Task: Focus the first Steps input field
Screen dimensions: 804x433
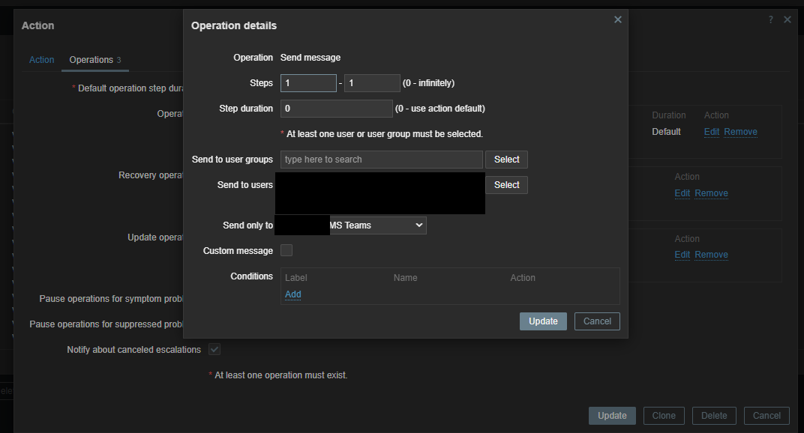Action: [308, 83]
